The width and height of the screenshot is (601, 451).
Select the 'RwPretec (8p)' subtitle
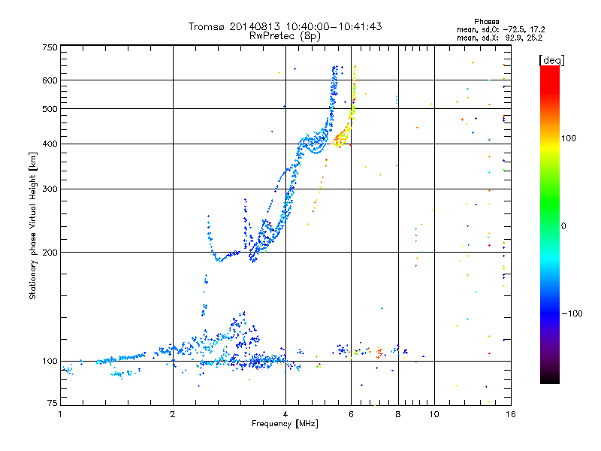(285, 36)
